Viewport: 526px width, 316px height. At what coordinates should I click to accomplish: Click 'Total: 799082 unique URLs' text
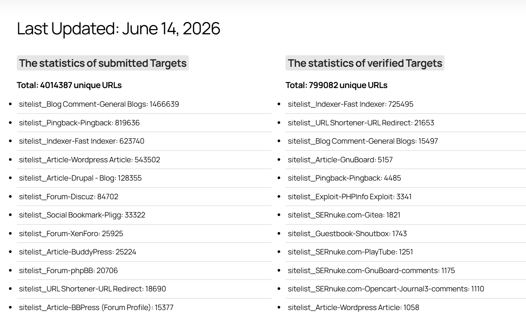(336, 85)
